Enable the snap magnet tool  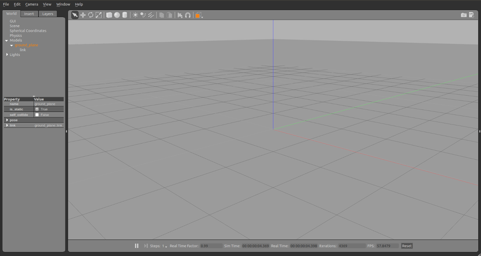[x=188, y=15]
